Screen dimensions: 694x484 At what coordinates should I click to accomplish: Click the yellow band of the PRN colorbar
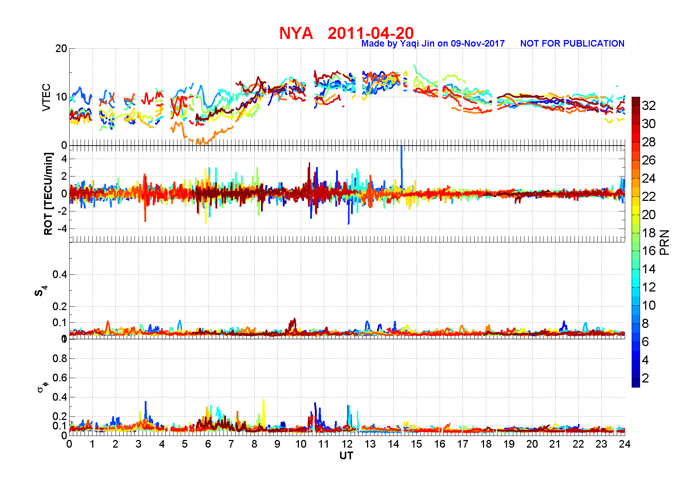(x=636, y=210)
